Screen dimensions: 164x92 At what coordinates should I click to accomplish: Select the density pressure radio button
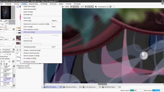click(x=17, y=68)
